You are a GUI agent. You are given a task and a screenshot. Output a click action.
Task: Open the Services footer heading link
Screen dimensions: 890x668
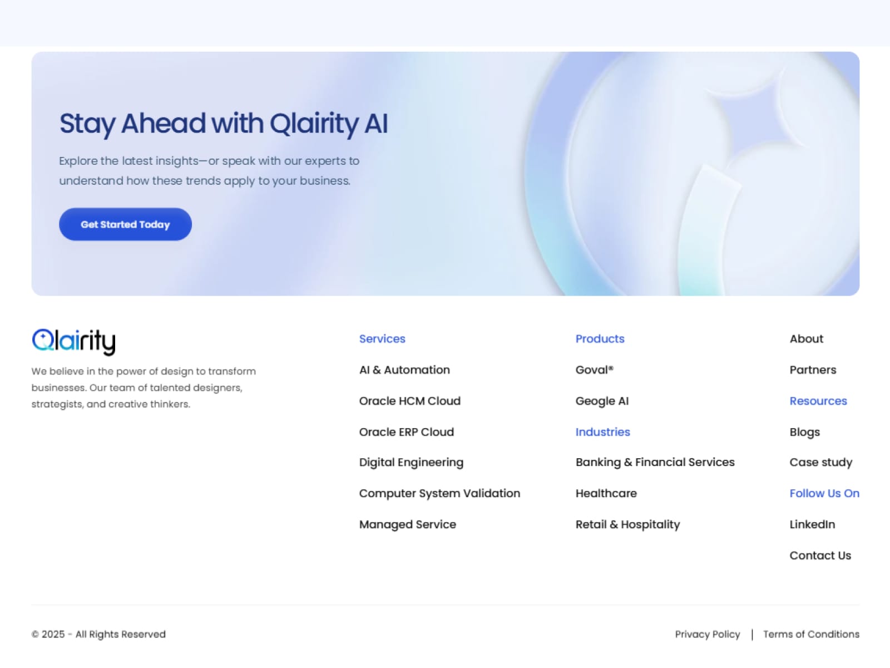pos(382,338)
